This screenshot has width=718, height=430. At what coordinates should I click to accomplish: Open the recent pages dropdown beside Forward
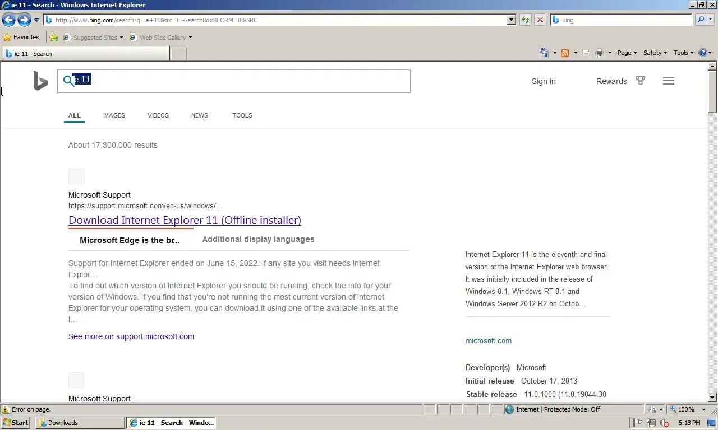(37, 20)
